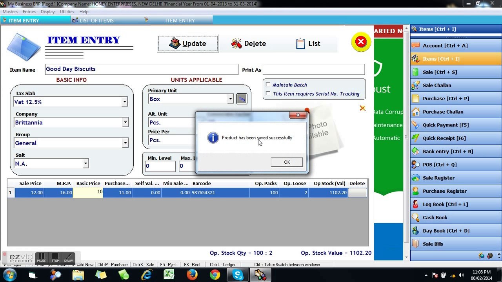Screen dimensions: 502x282
Task: Expand the Primary Unit dropdown showing Box
Action: pyautogui.click(x=230, y=99)
